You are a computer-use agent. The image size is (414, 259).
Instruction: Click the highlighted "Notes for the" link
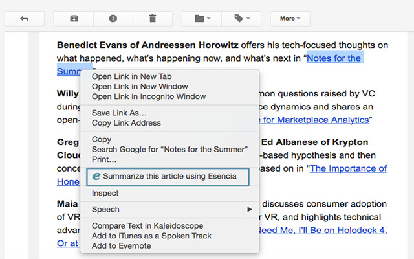[x=333, y=58]
